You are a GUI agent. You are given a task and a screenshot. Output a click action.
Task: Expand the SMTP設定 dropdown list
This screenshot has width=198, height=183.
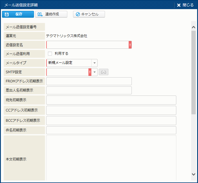click(95, 72)
